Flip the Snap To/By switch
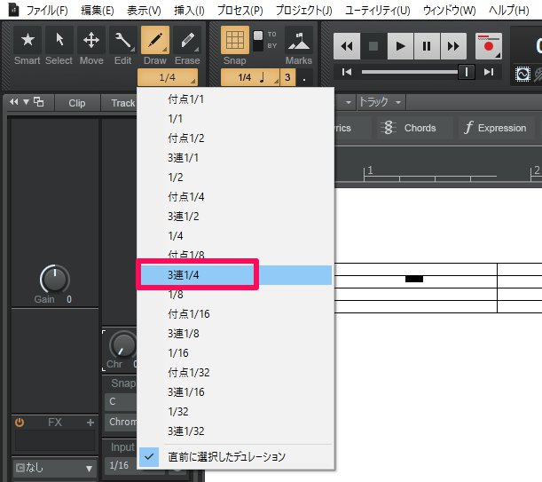Image resolution: width=542 pixels, height=482 pixels. (x=258, y=41)
